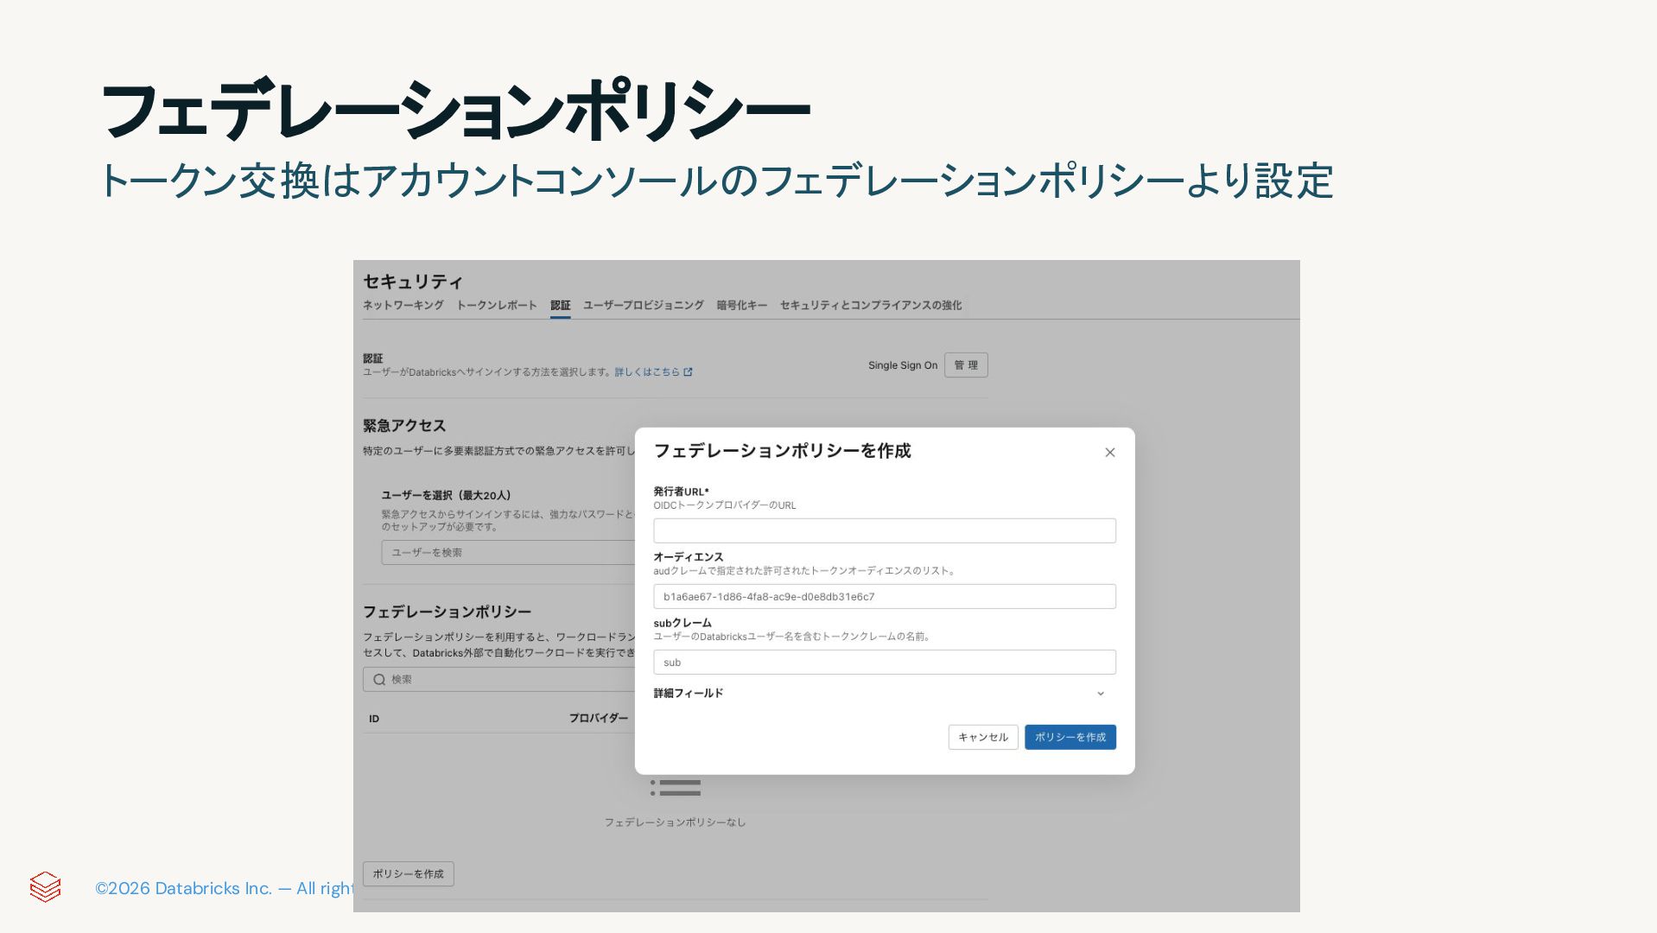
Task: Open ネットワーキング tab
Action: [403, 305]
